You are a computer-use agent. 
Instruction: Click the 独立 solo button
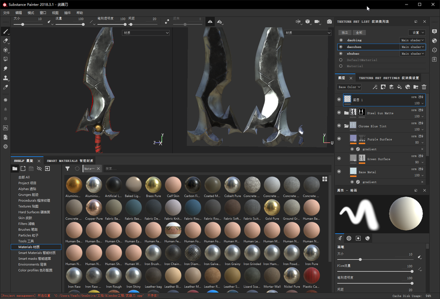(345, 32)
